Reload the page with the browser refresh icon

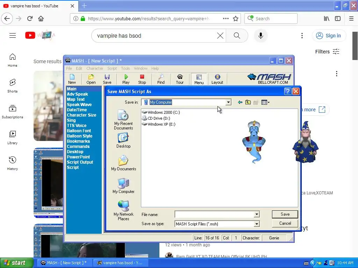click(x=30, y=18)
